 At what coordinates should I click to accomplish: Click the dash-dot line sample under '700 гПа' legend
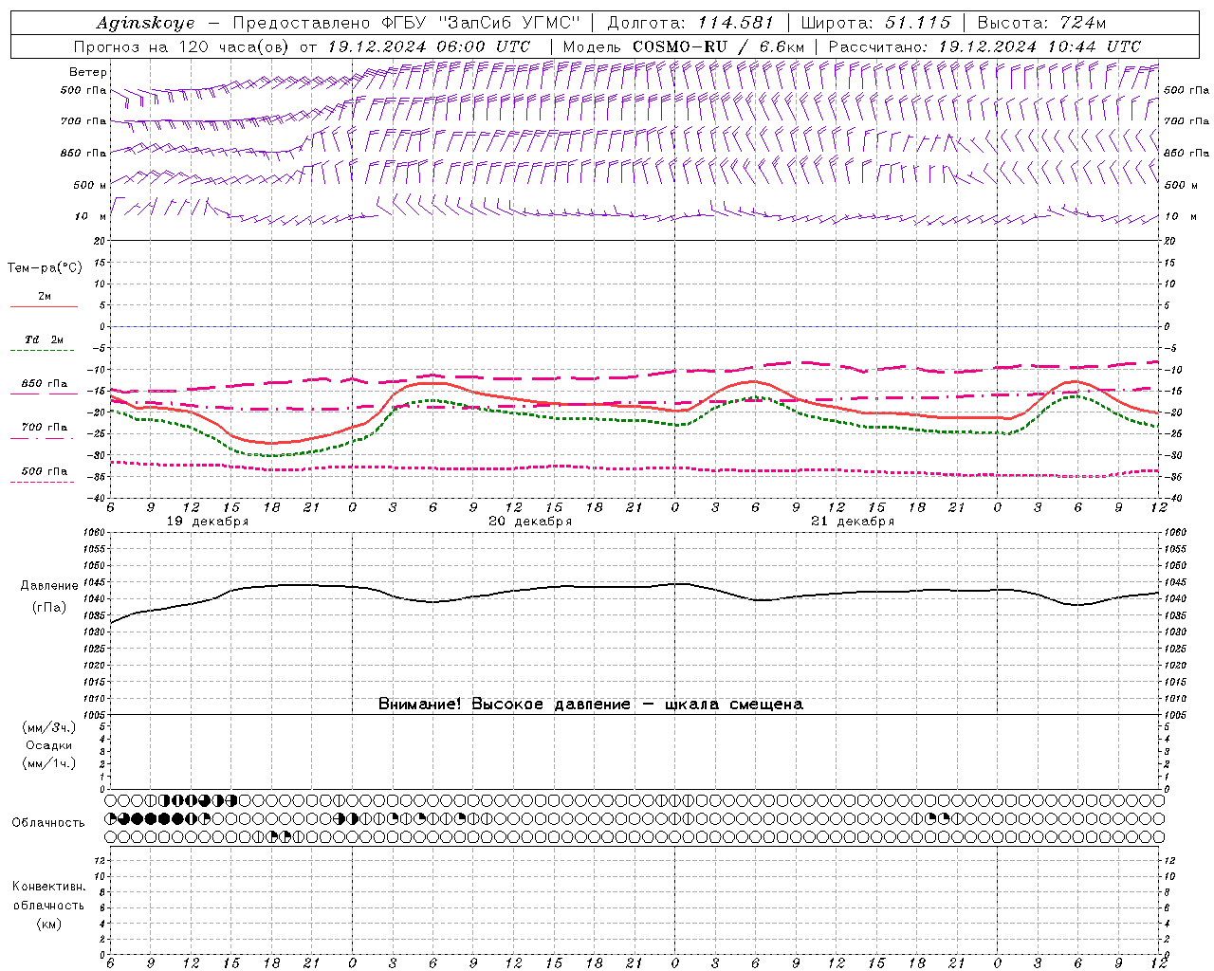coord(44,438)
